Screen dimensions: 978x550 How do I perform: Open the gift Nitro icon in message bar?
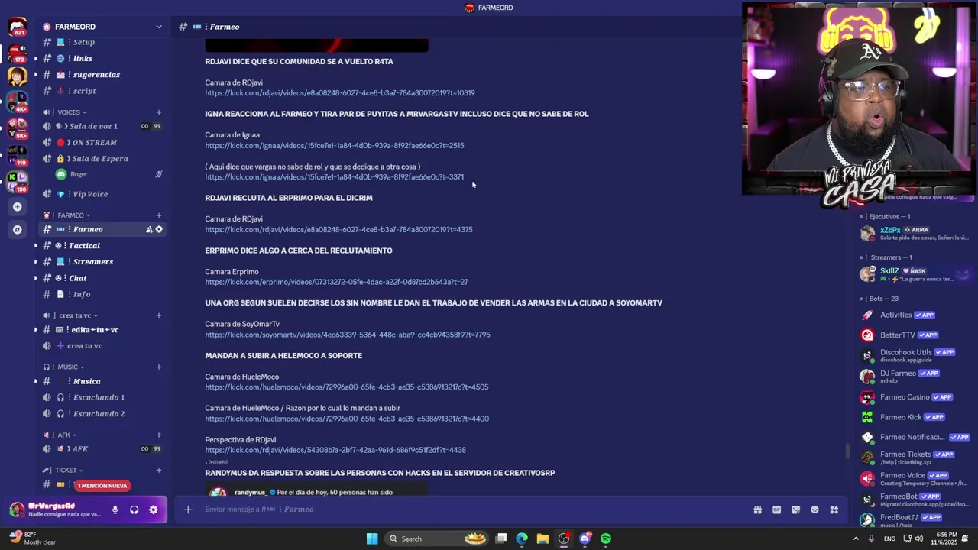(757, 510)
